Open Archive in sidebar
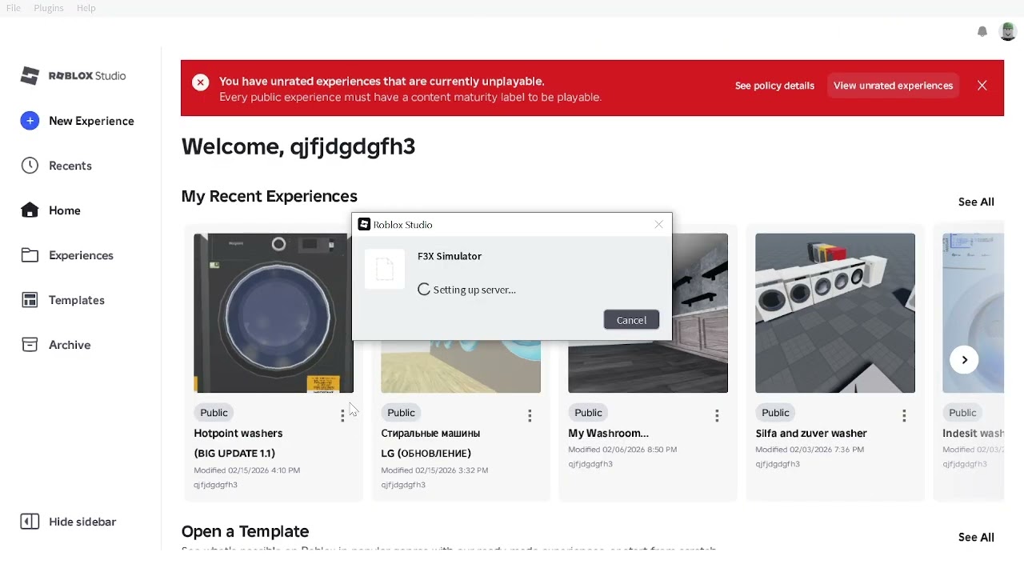The image size is (1024, 576). point(70,345)
